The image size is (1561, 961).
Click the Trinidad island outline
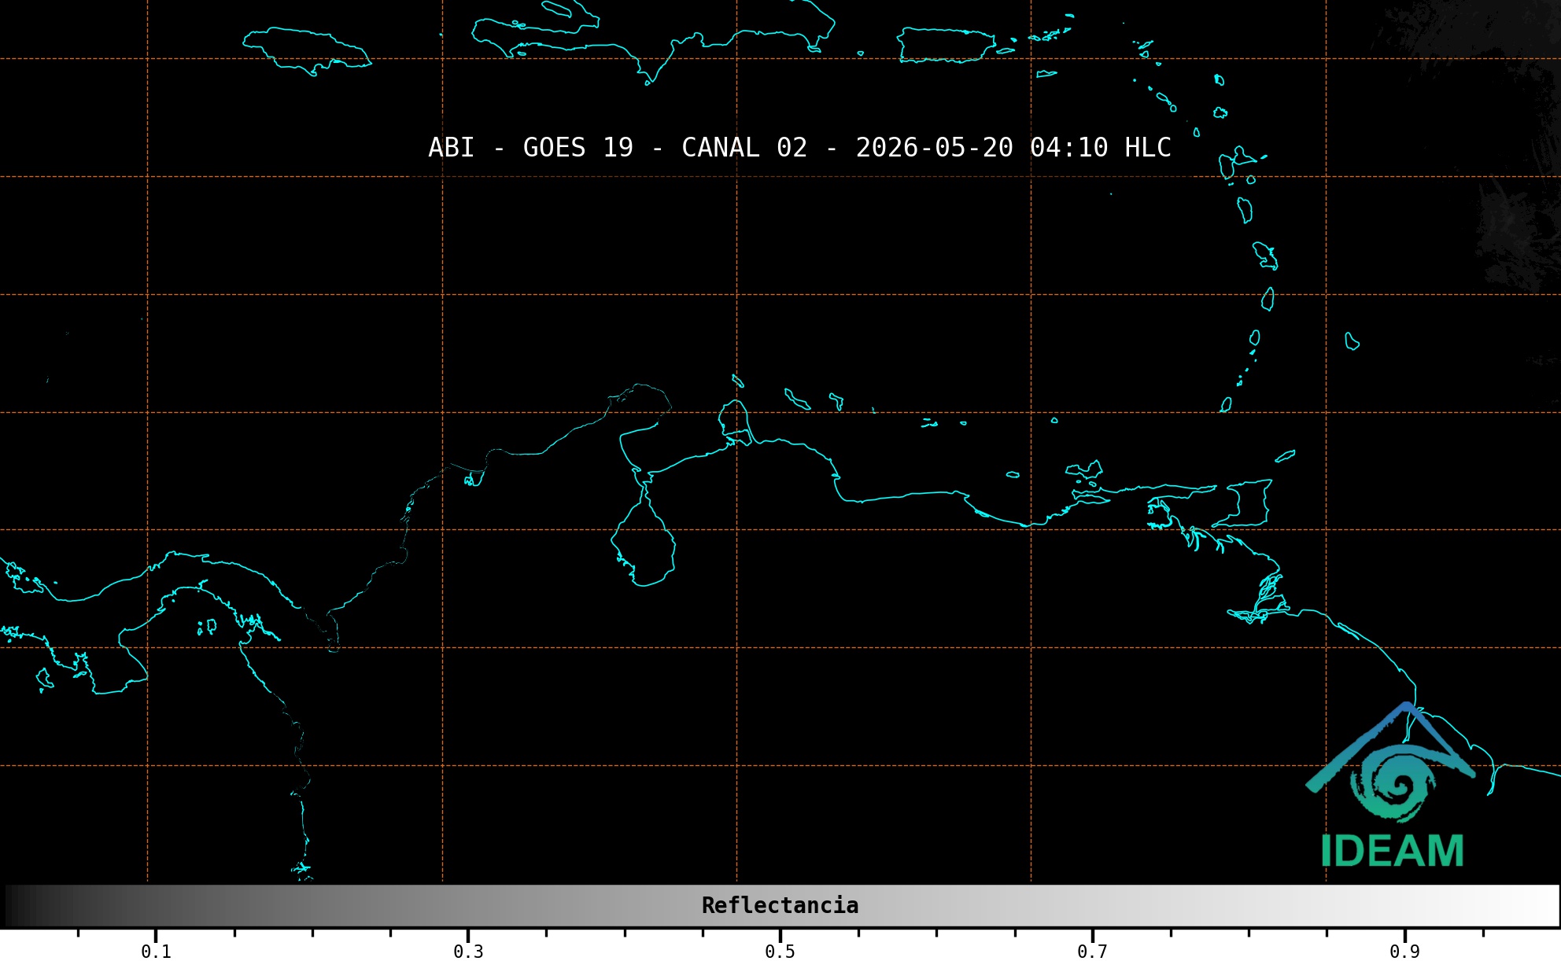(x=1245, y=503)
